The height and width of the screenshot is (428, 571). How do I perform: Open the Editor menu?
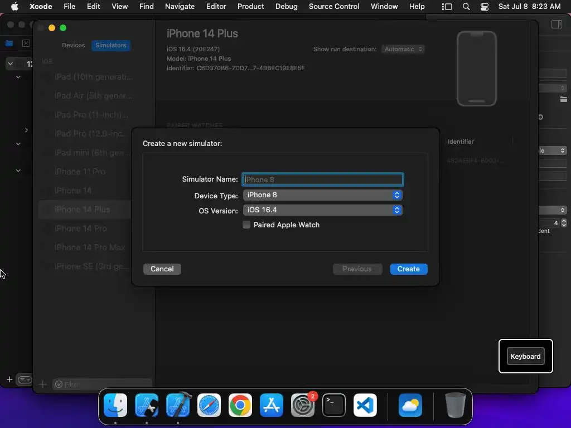click(216, 7)
